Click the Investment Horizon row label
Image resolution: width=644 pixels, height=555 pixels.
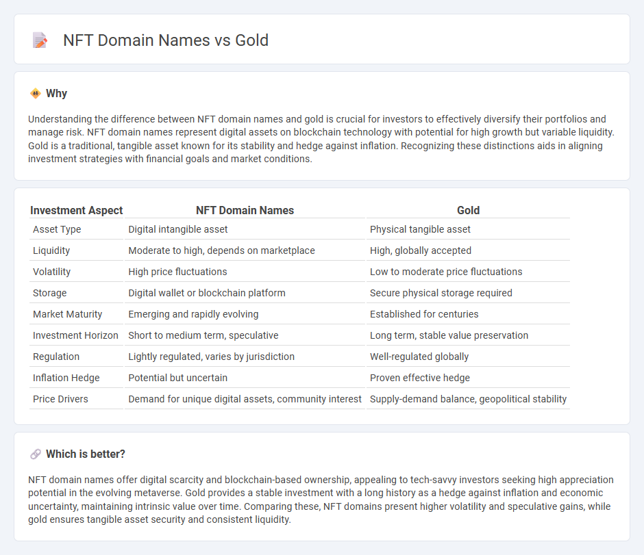coord(75,335)
